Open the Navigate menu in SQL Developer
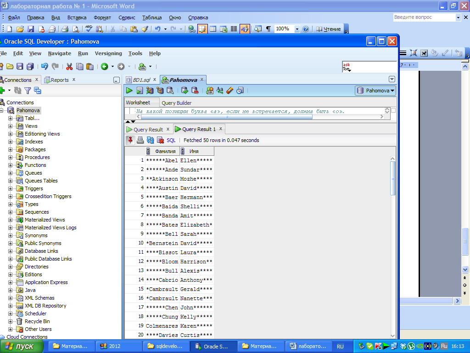Viewport: 470px width, 353px height. coord(59,53)
